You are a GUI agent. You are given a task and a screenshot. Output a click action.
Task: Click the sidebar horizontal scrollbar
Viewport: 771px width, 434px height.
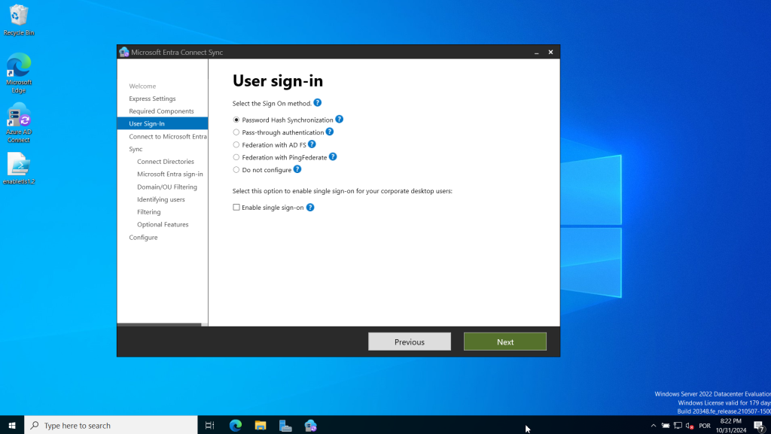coord(160,324)
